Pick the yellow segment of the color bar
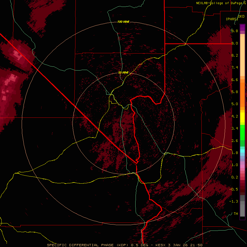 click(x=242, y=117)
